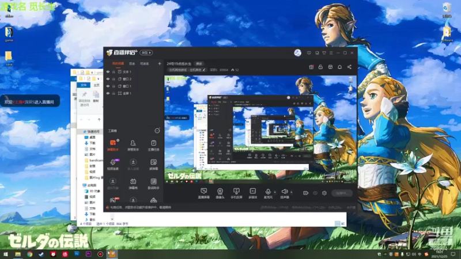
Task: Click the start/stop streaming button
Action: [342, 193]
